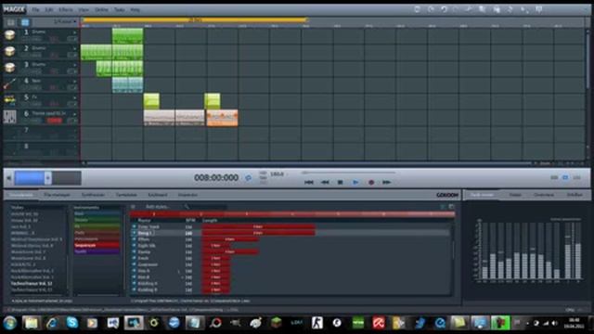The width and height of the screenshot is (594, 334).
Task: Sort loops by the BPM column header
Action: click(x=190, y=220)
